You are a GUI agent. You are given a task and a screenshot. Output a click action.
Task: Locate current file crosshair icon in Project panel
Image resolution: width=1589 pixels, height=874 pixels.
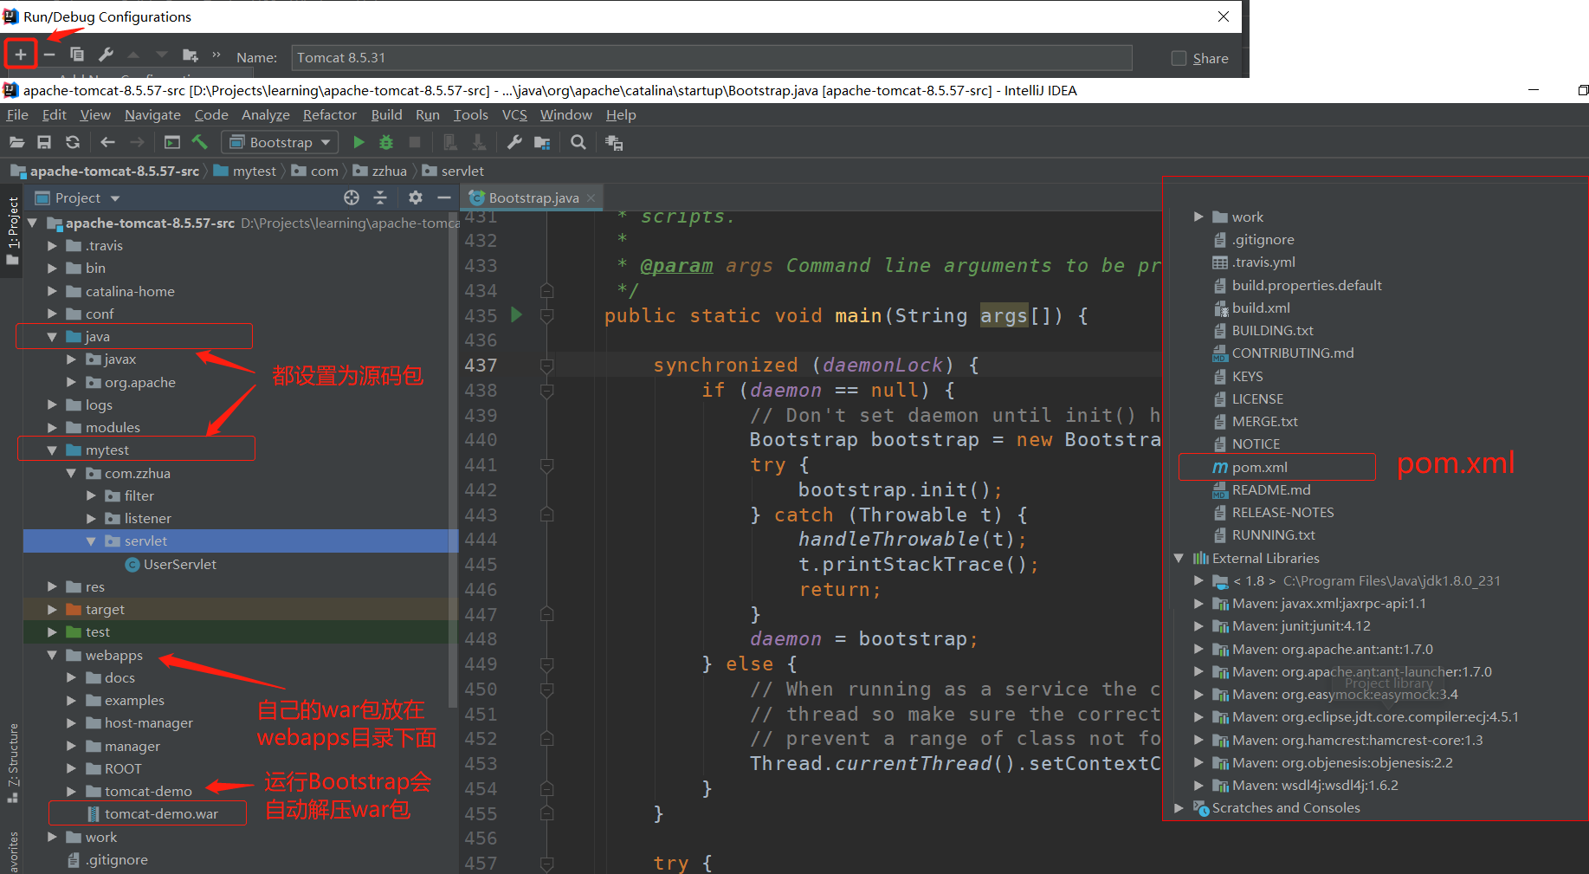click(352, 197)
